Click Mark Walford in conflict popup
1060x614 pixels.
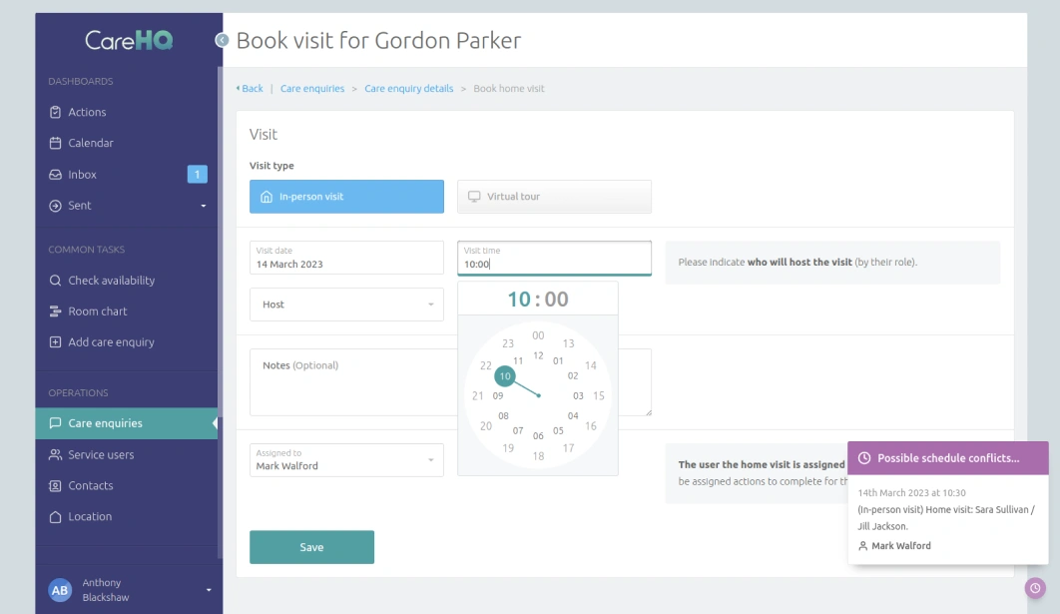pyautogui.click(x=900, y=546)
